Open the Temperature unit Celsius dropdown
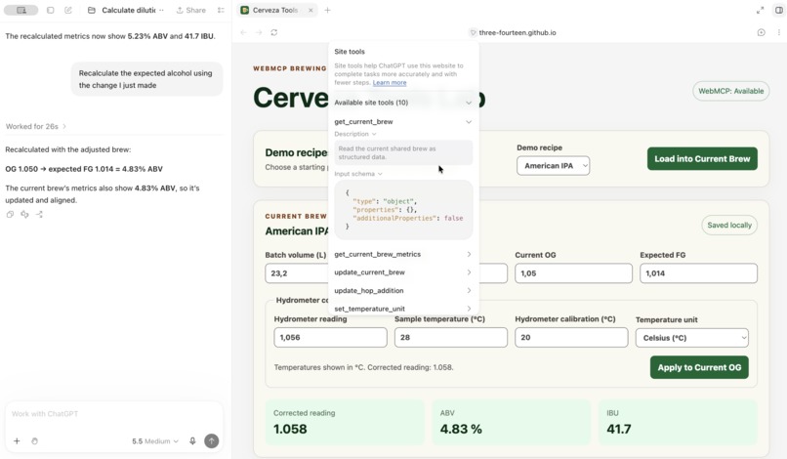The image size is (787, 459). (x=691, y=338)
